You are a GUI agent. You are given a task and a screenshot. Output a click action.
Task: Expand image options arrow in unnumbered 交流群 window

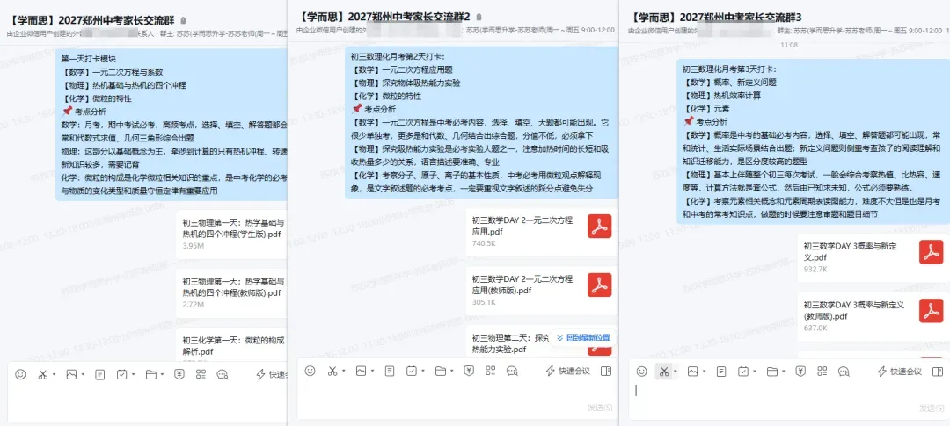tap(83, 374)
